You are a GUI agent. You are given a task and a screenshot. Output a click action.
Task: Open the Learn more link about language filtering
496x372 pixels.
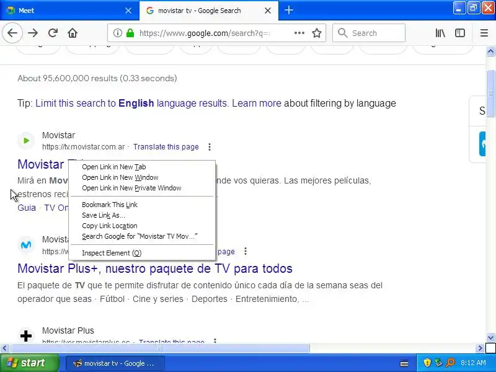[257, 104]
